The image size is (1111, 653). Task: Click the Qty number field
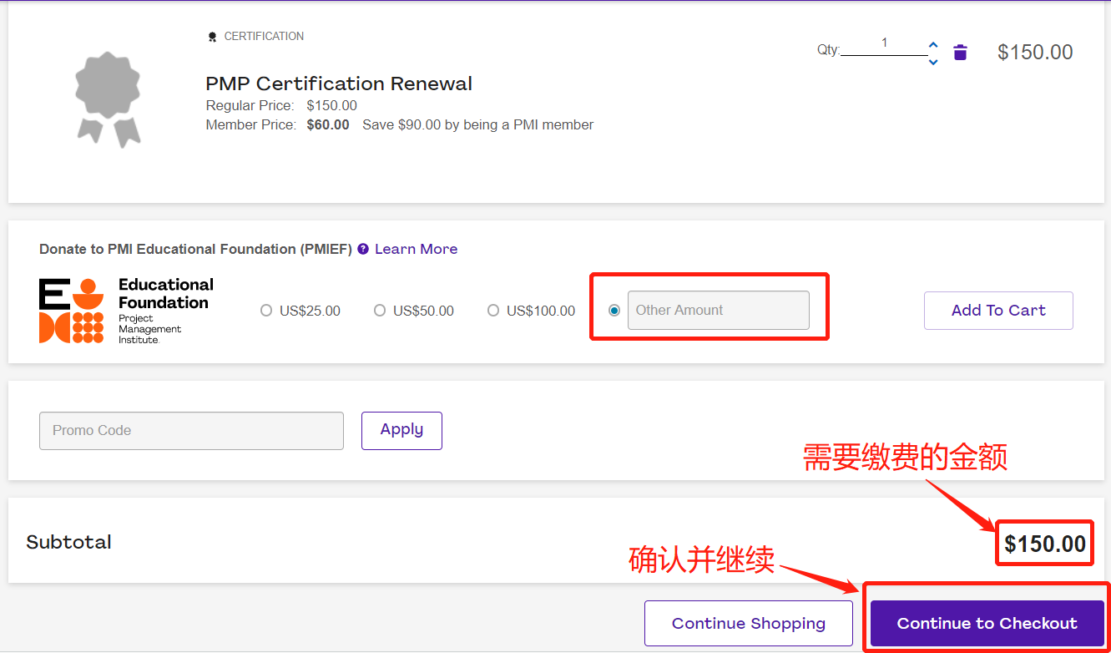click(884, 44)
